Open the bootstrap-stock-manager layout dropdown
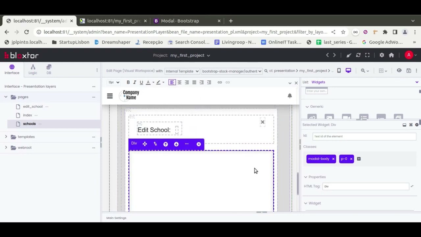This screenshot has width=421, height=237. [x=232, y=71]
